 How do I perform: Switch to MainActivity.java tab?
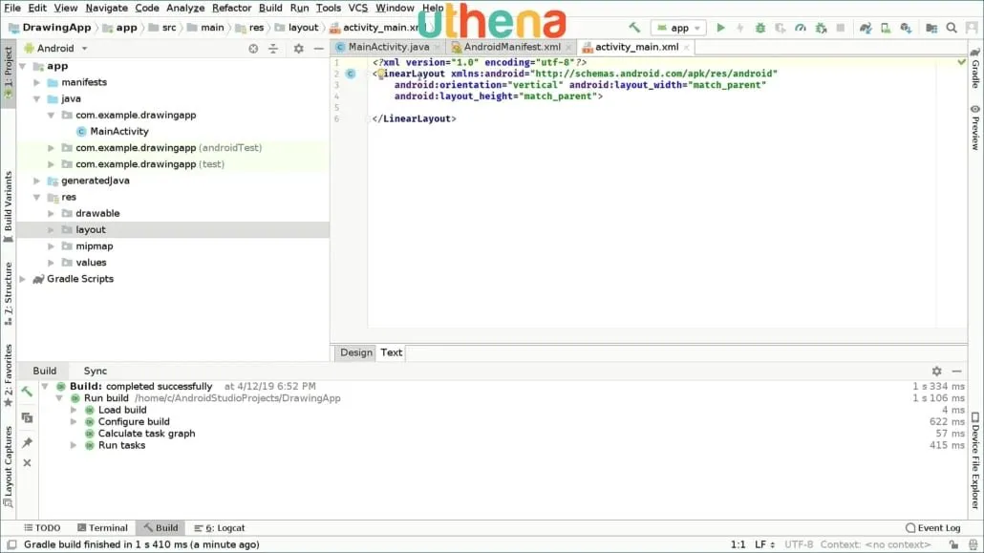(389, 47)
